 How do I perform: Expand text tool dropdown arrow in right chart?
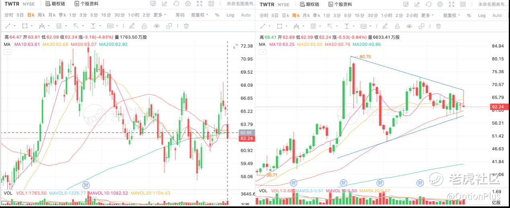[354, 26]
